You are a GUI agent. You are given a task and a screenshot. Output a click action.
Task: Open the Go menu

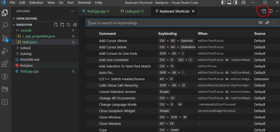pos(61,2)
